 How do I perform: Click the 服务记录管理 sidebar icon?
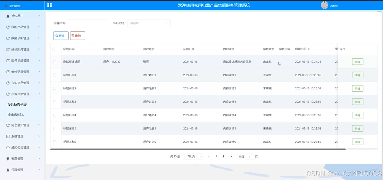tap(8, 61)
